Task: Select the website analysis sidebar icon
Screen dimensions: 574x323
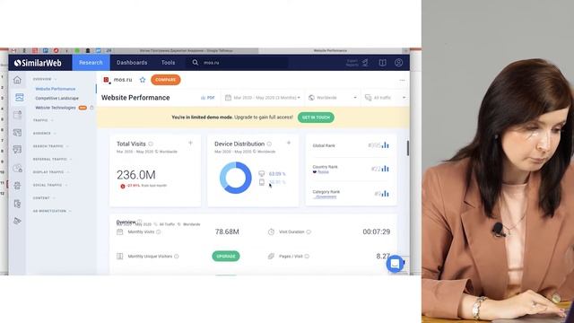Action: point(19,98)
